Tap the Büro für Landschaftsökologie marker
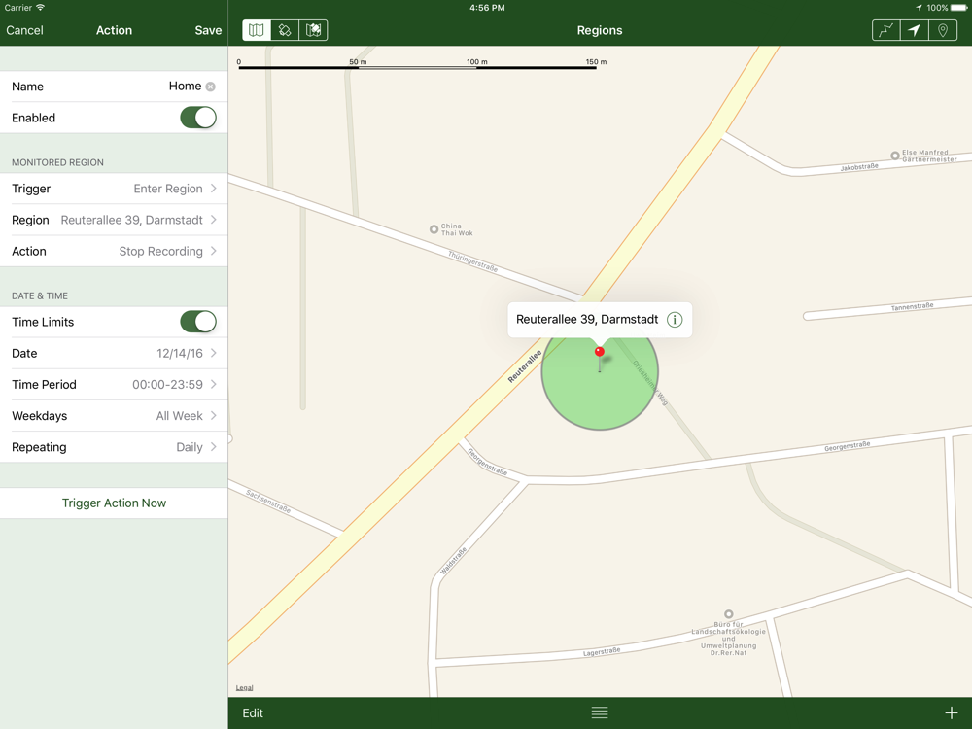 click(729, 614)
